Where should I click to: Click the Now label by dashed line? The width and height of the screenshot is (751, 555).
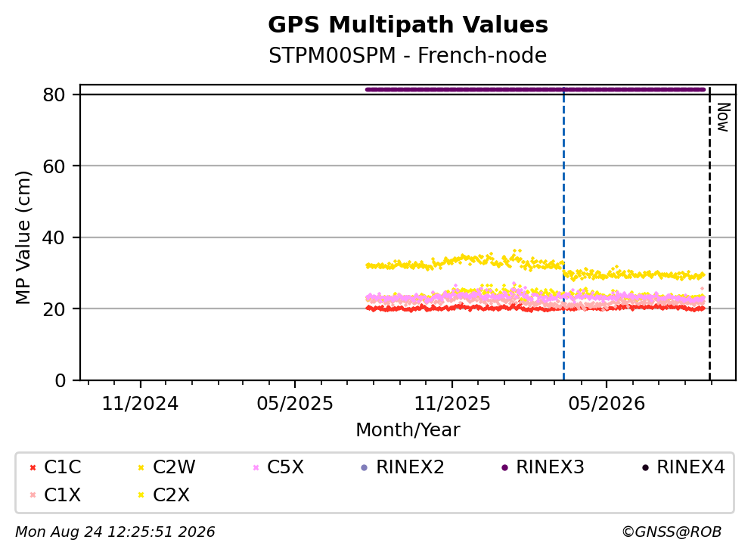point(723,117)
